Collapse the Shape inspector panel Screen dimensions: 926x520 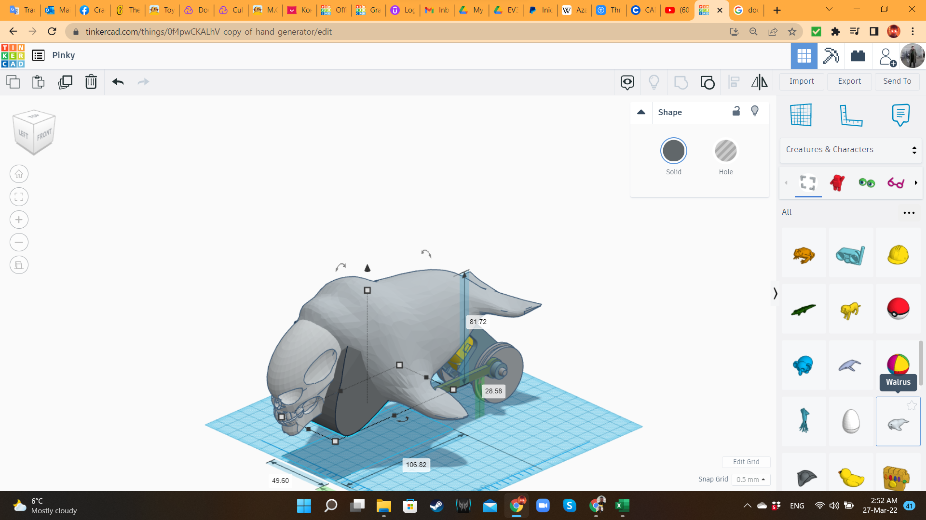(x=641, y=112)
